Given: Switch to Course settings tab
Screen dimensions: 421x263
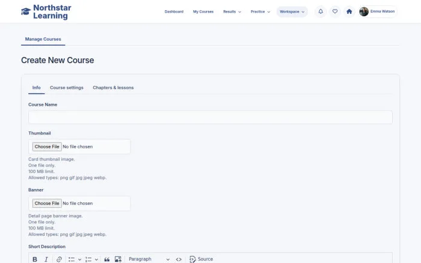Looking at the screenshot, I should tap(67, 88).
